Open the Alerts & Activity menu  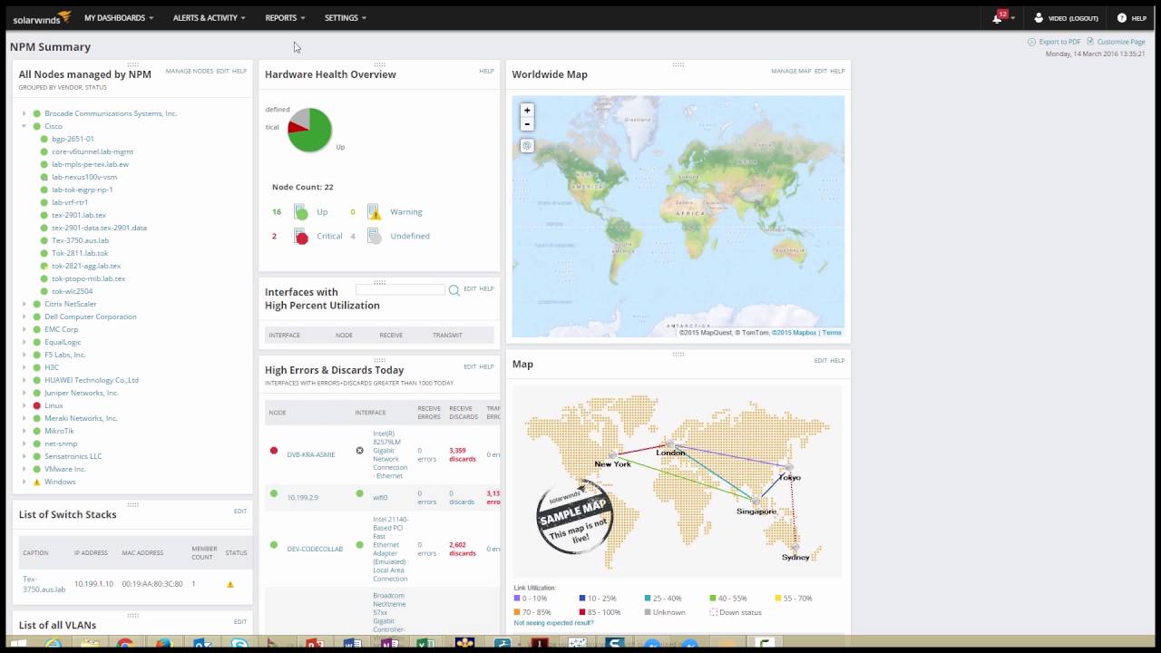click(210, 17)
